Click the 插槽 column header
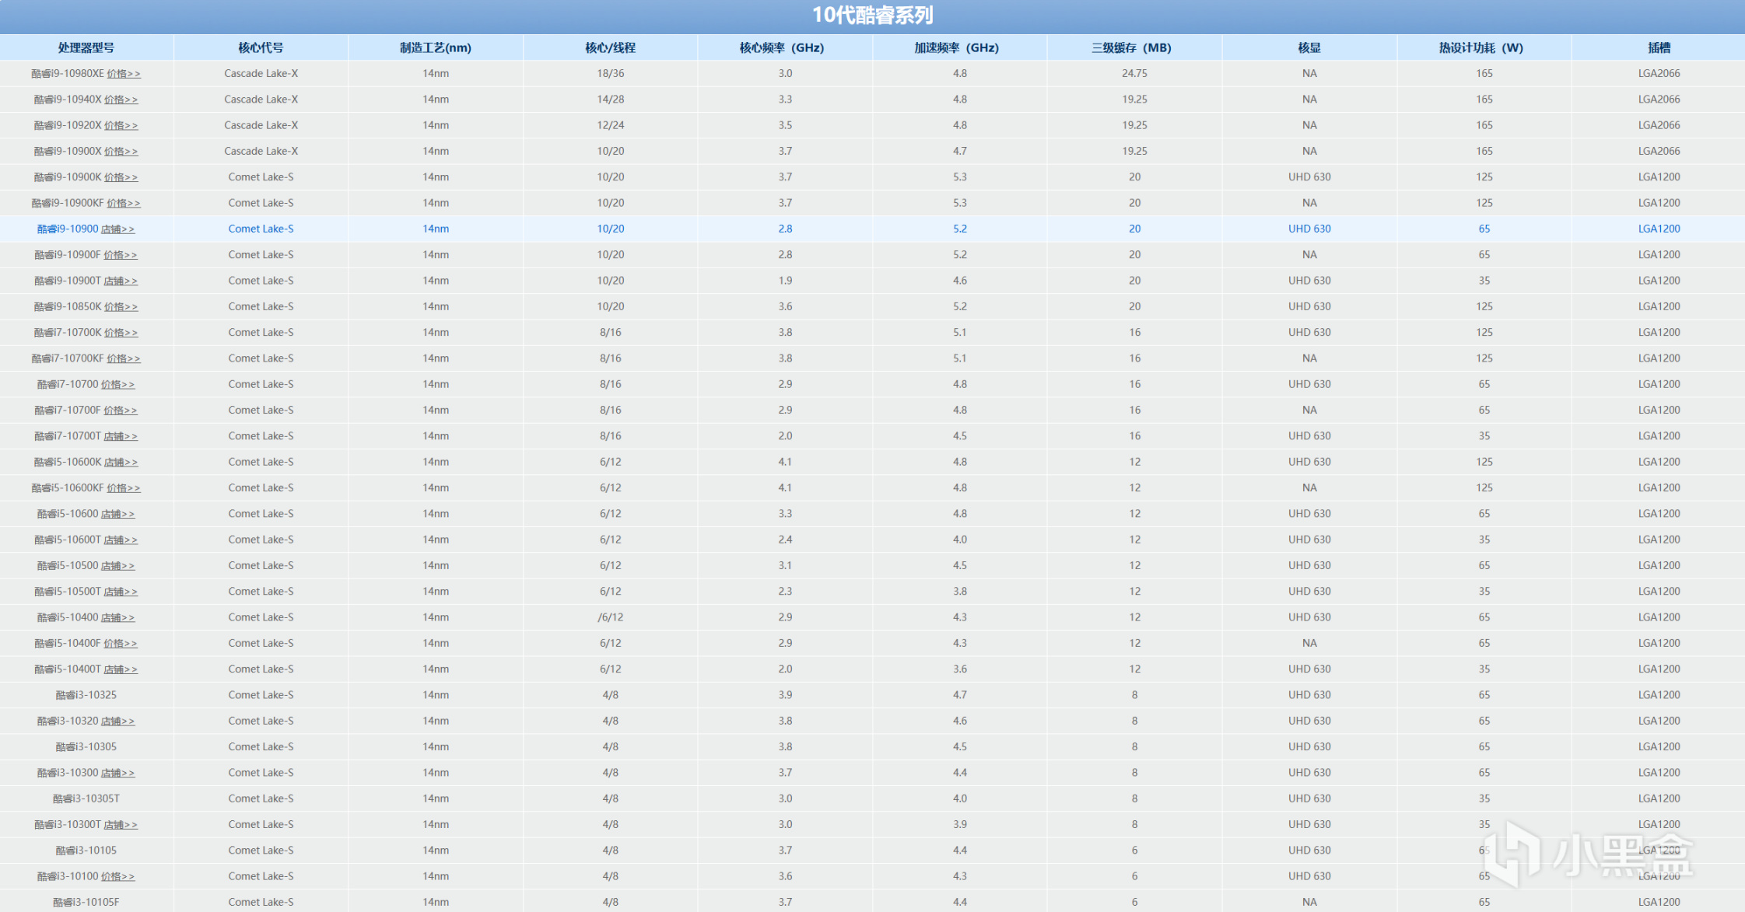1745x912 pixels. [x=1659, y=47]
